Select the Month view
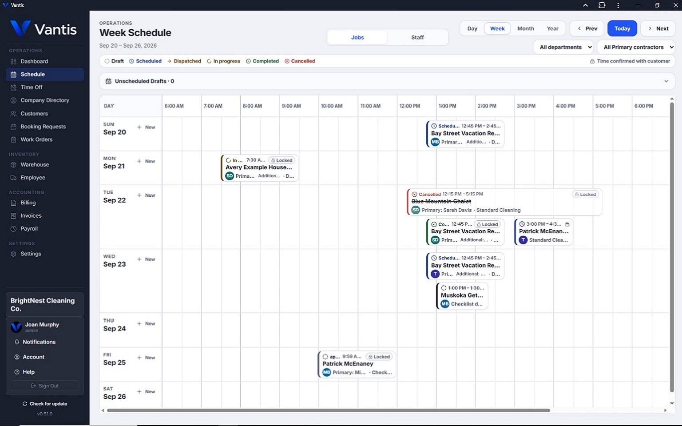The height and width of the screenshot is (426, 682). point(526,28)
